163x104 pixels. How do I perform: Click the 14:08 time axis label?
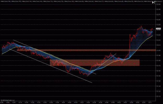pyautogui.click(x=69, y=102)
